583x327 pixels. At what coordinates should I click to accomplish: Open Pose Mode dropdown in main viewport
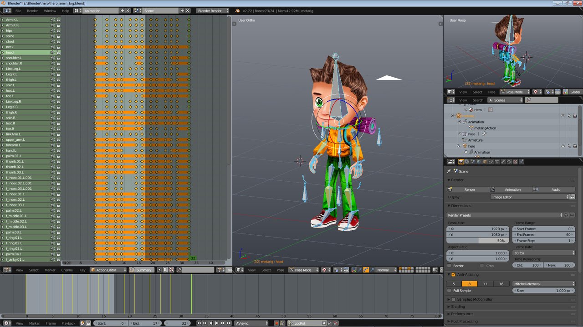point(303,270)
